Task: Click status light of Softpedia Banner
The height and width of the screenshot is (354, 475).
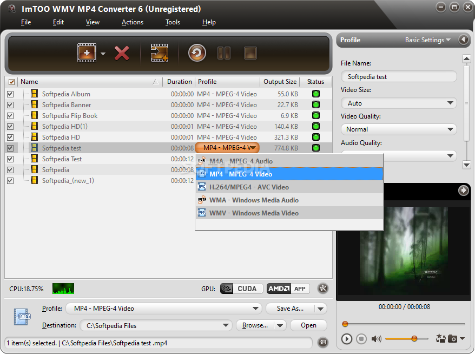Action: coord(315,104)
